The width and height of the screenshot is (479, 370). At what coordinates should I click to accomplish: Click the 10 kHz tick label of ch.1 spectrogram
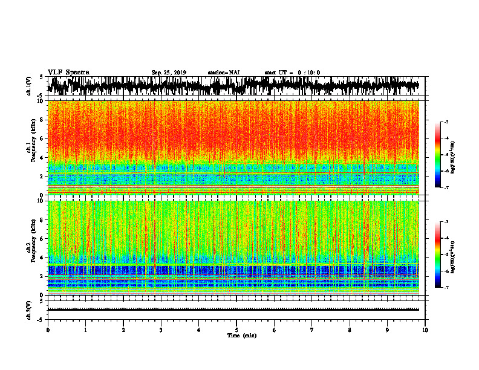click(41, 101)
